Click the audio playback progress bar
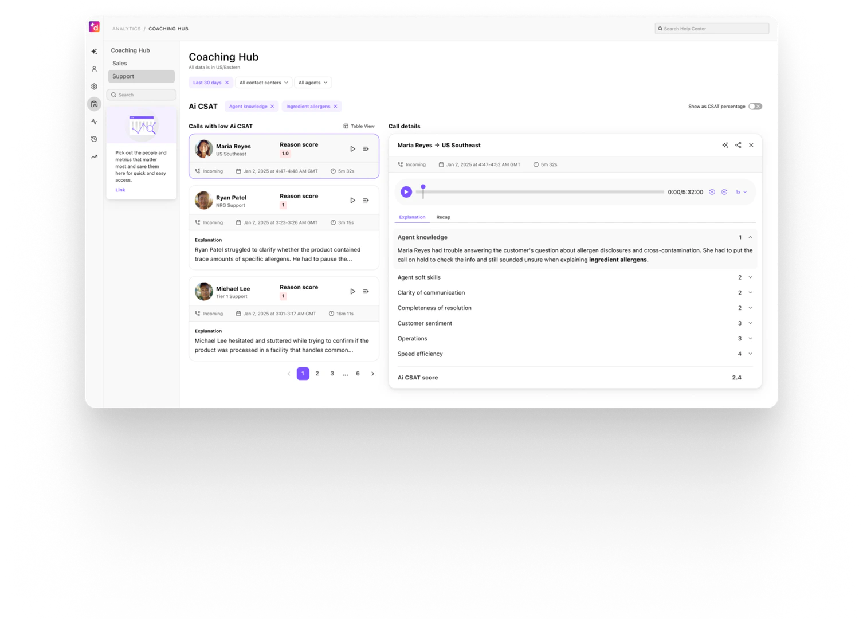 543,192
